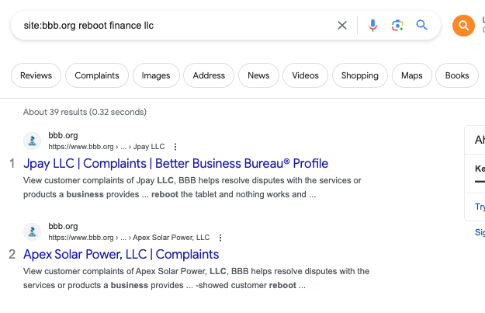Open three-dot menu for Apex Solar result
The image size is (485, 313).
pyautogui.click(x=220, y=238)
